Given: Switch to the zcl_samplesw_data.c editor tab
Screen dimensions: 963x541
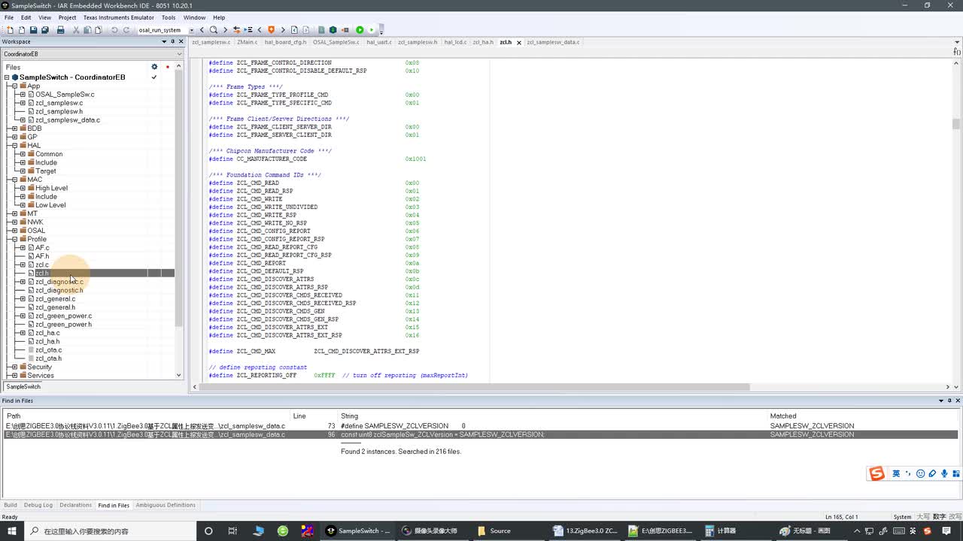Looking at the screenshot, I should coord(553,42).
